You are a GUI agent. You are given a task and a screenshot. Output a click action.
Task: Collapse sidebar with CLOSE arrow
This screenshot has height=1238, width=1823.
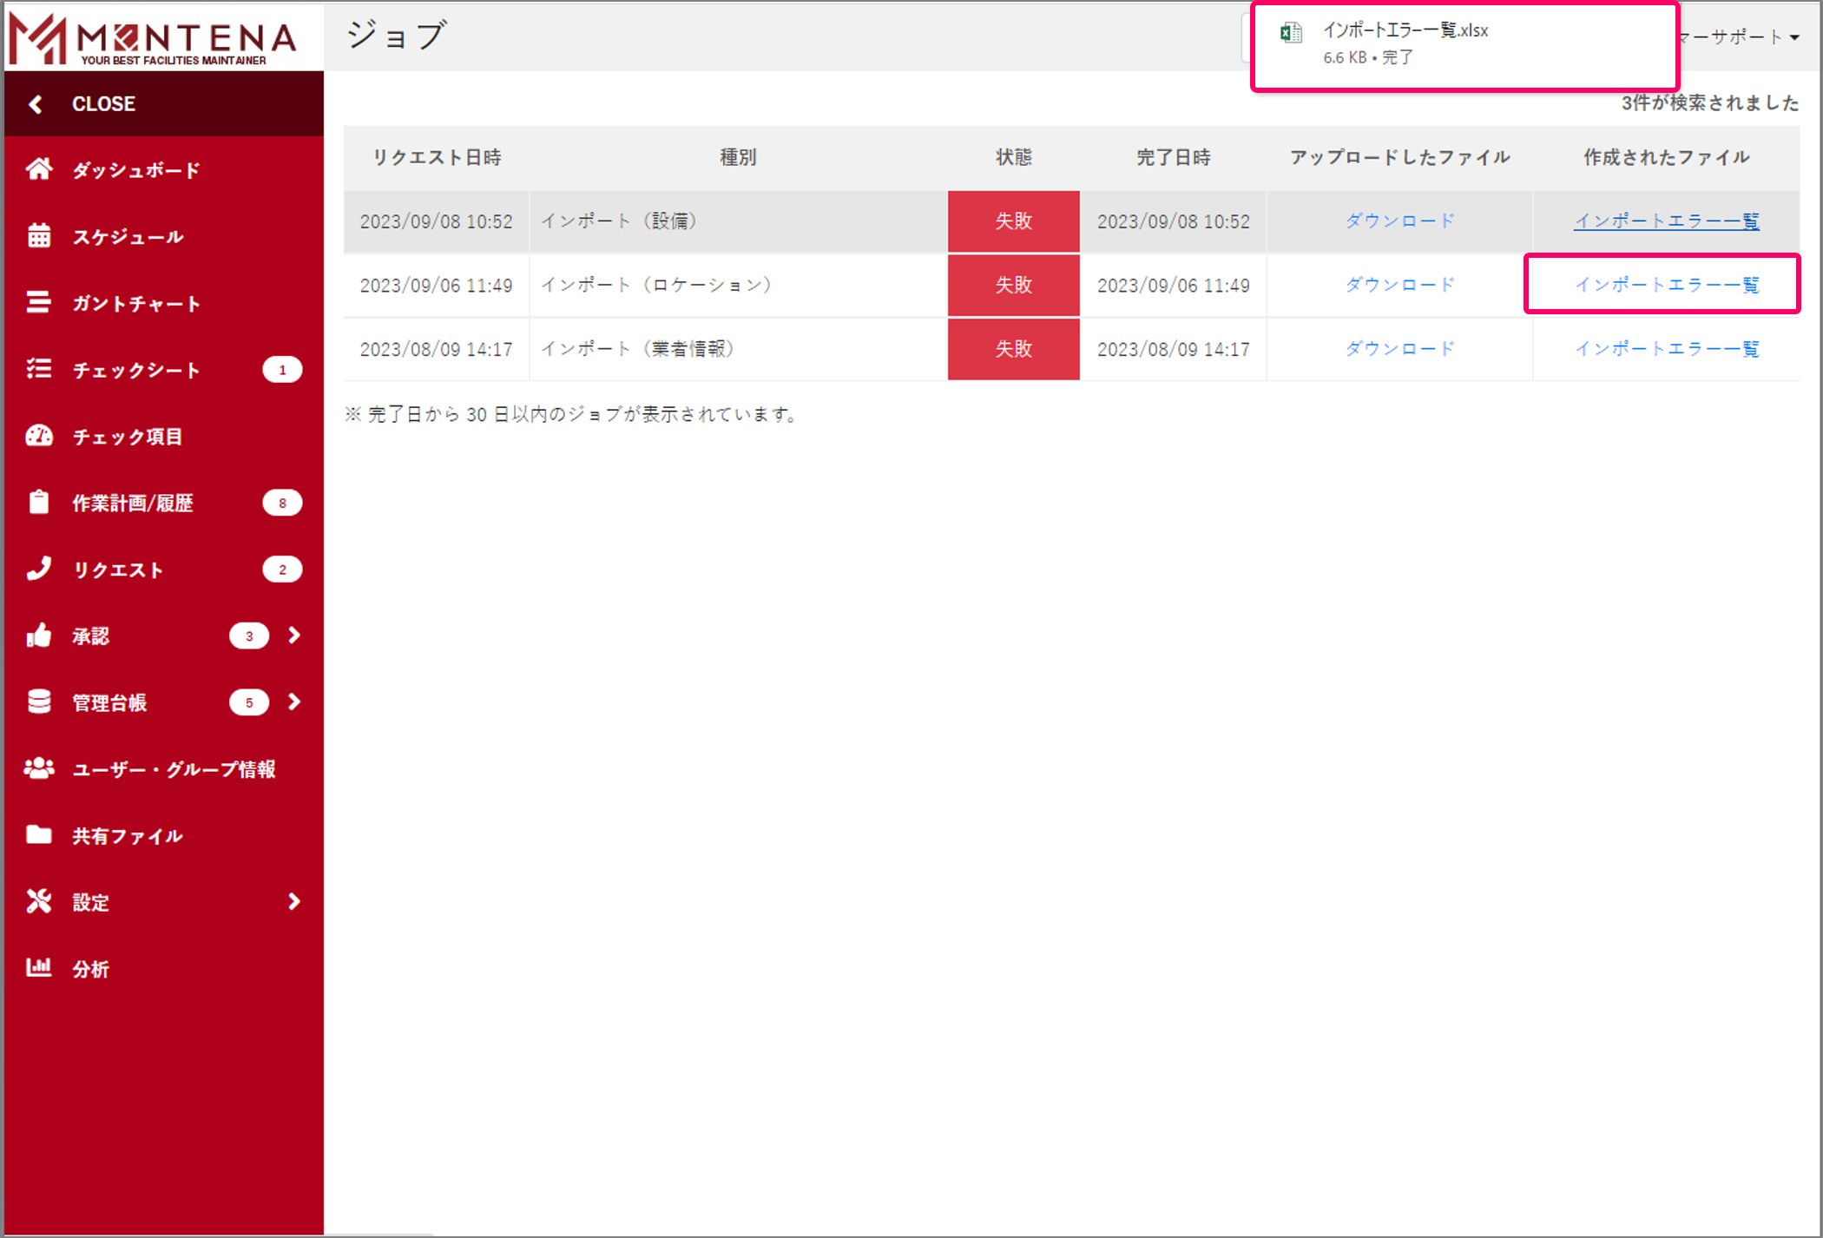point(36,104)
